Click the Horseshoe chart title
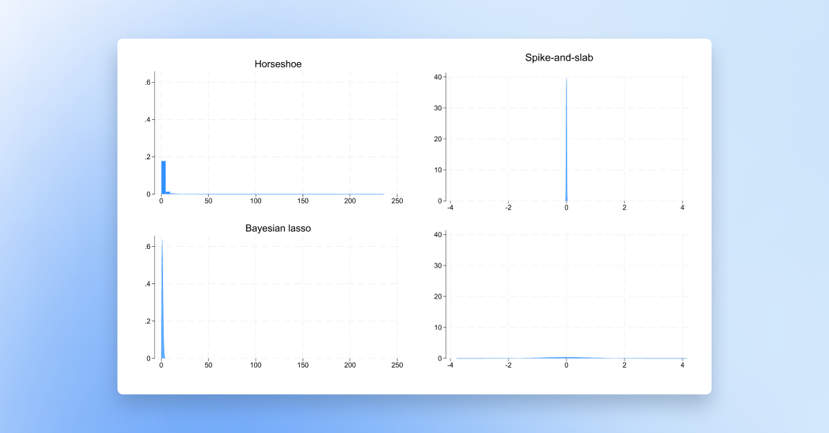Image resolution: width=829 pixels, height=433 pixels. 278,64
